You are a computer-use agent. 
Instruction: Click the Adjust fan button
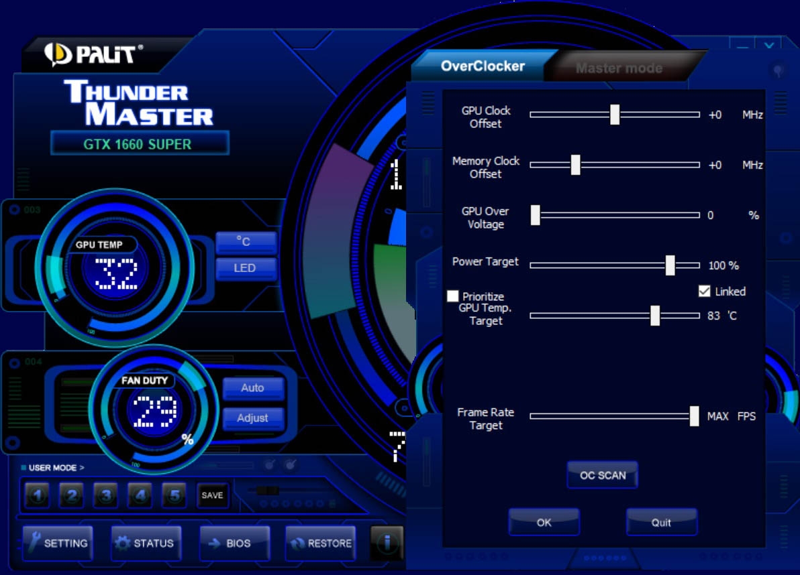pyautogui.click(x=253, y=418)
